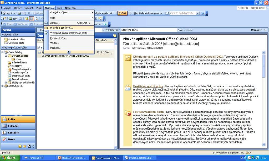
Task: Open the Odeslat a přijmout toolbar dropdown
Action: [x=115, y=13]
